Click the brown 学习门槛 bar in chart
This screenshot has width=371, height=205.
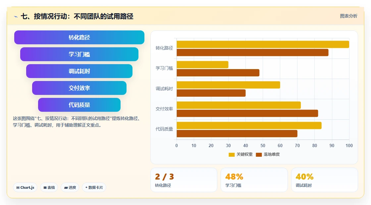[218, 73]
